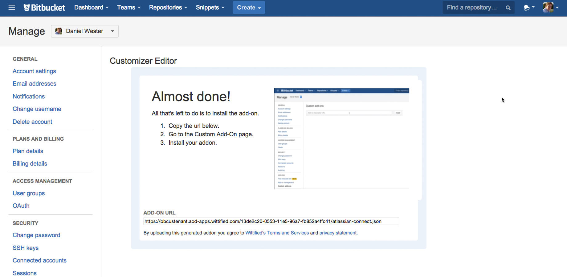Select the Add-on URL text field
567x277 pixels.
coord(271,221)
